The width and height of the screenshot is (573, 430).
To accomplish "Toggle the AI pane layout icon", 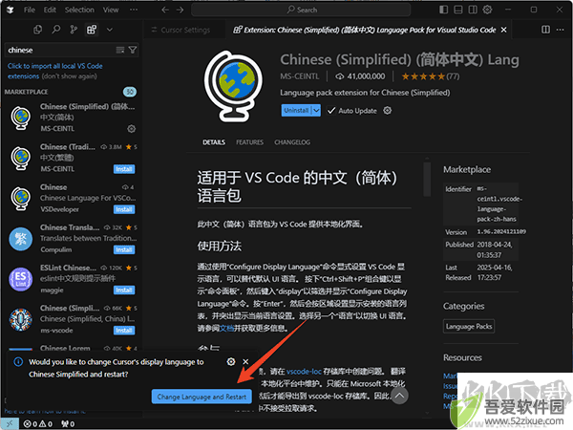I will (x=473, y=10).
